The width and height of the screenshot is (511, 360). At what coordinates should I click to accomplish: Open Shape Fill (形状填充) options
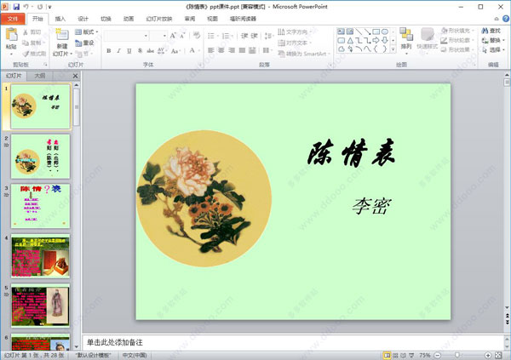pos(457,31)
